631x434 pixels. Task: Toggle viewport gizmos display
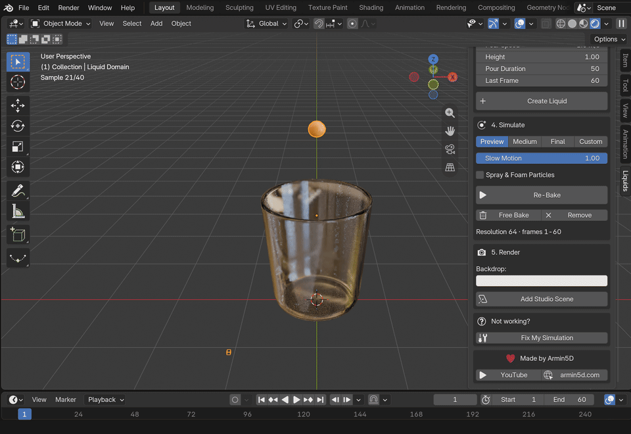tap(494, 24)
